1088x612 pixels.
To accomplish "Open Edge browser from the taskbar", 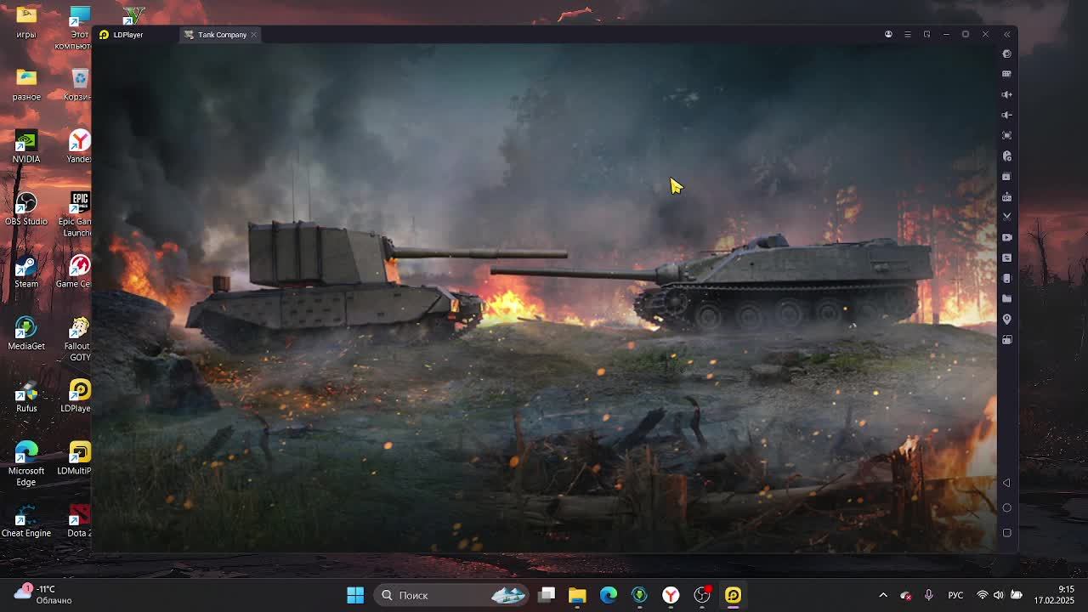I will 609,595.
